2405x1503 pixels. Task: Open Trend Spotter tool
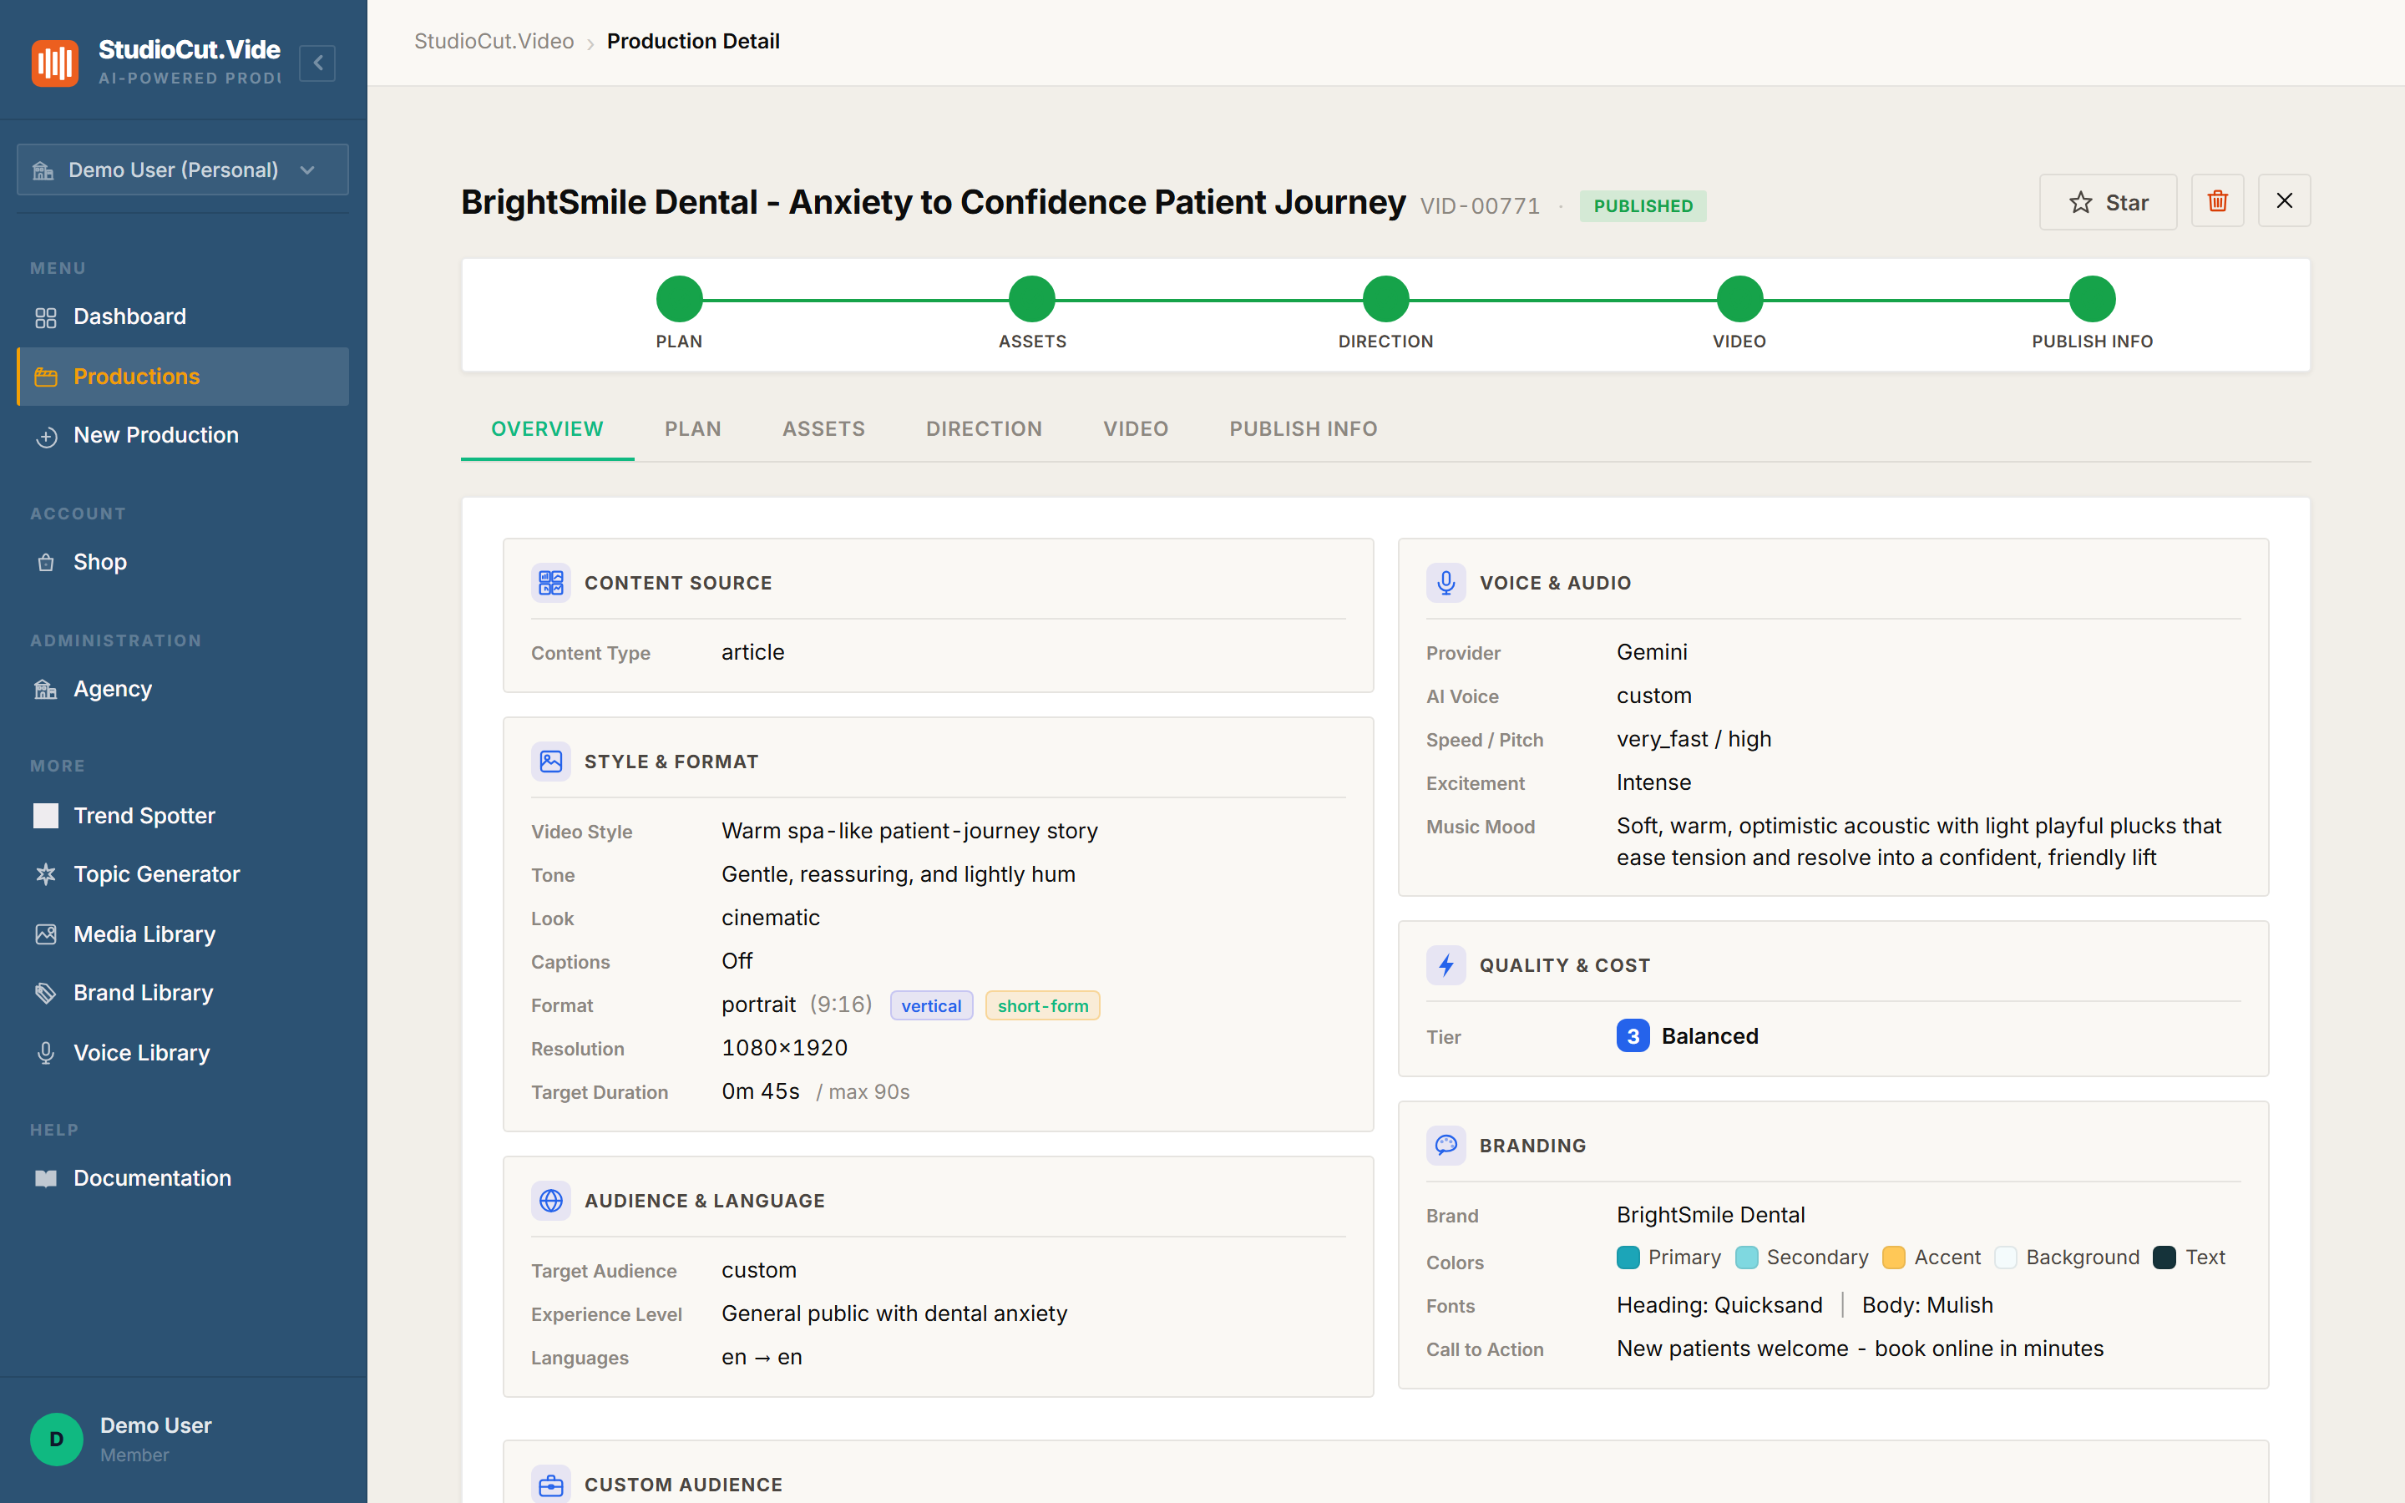click(x=183, y=816)
